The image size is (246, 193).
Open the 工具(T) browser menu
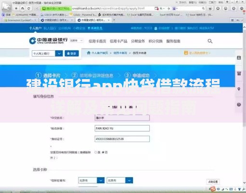coord(212,2)
